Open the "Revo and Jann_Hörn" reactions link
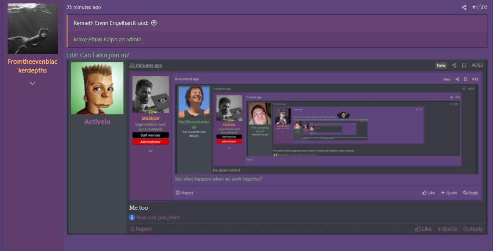Viewport: 493px width, 251px height. (158, 217)
